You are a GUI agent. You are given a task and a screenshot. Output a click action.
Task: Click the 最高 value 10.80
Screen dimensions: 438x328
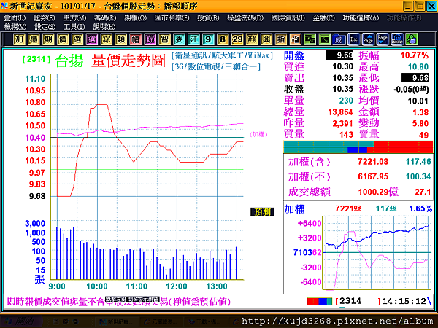pyautogui.click(x=418, y=66)
